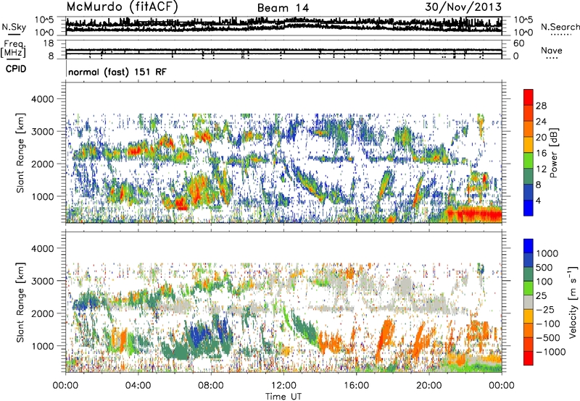Click the '16:00' time axis tick label

(356, 386)
